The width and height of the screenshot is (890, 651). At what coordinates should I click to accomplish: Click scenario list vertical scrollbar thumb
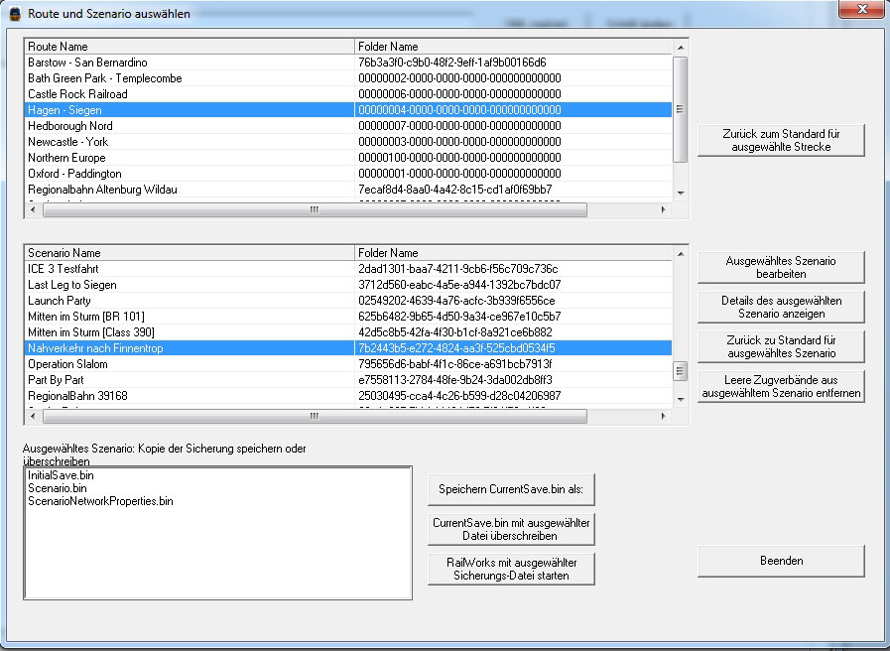pyautogui.click(x=680, y=371)
